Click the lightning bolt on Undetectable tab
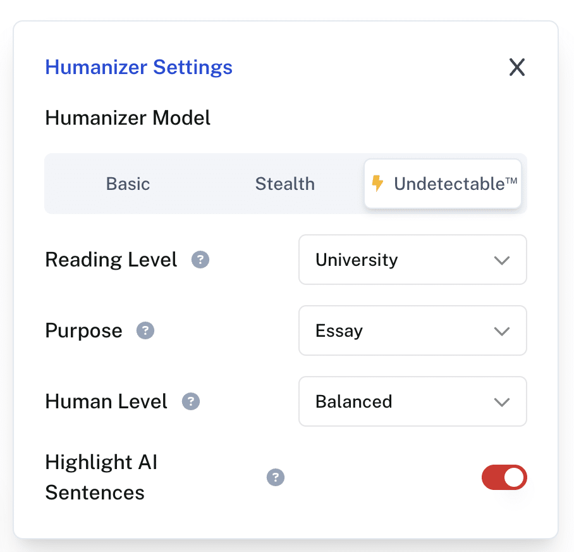Image resolution: width=574 pixels, height=552 pixels. 377,184
